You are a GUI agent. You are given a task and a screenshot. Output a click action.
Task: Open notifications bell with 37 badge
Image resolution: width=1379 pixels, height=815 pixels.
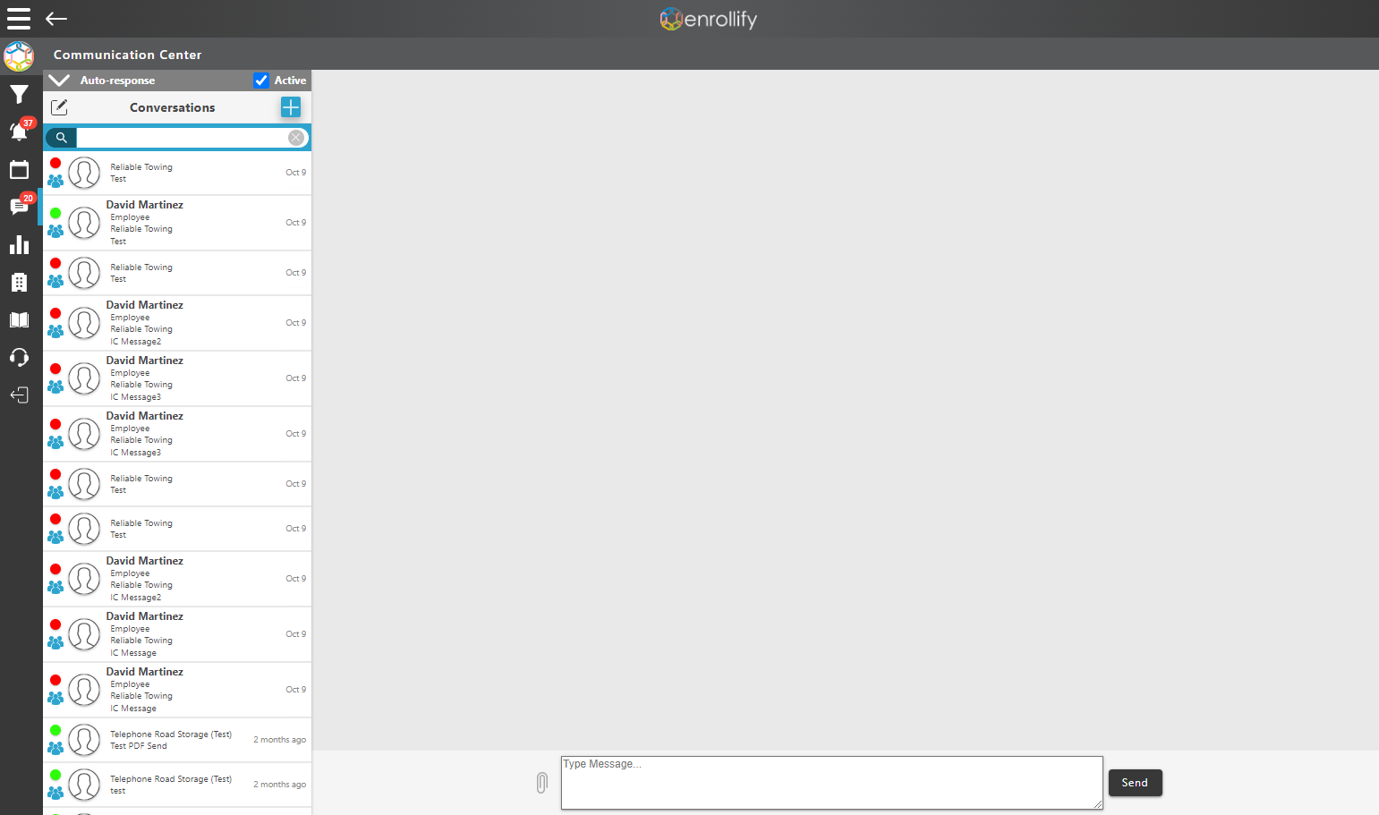click(x=20, y=131)
